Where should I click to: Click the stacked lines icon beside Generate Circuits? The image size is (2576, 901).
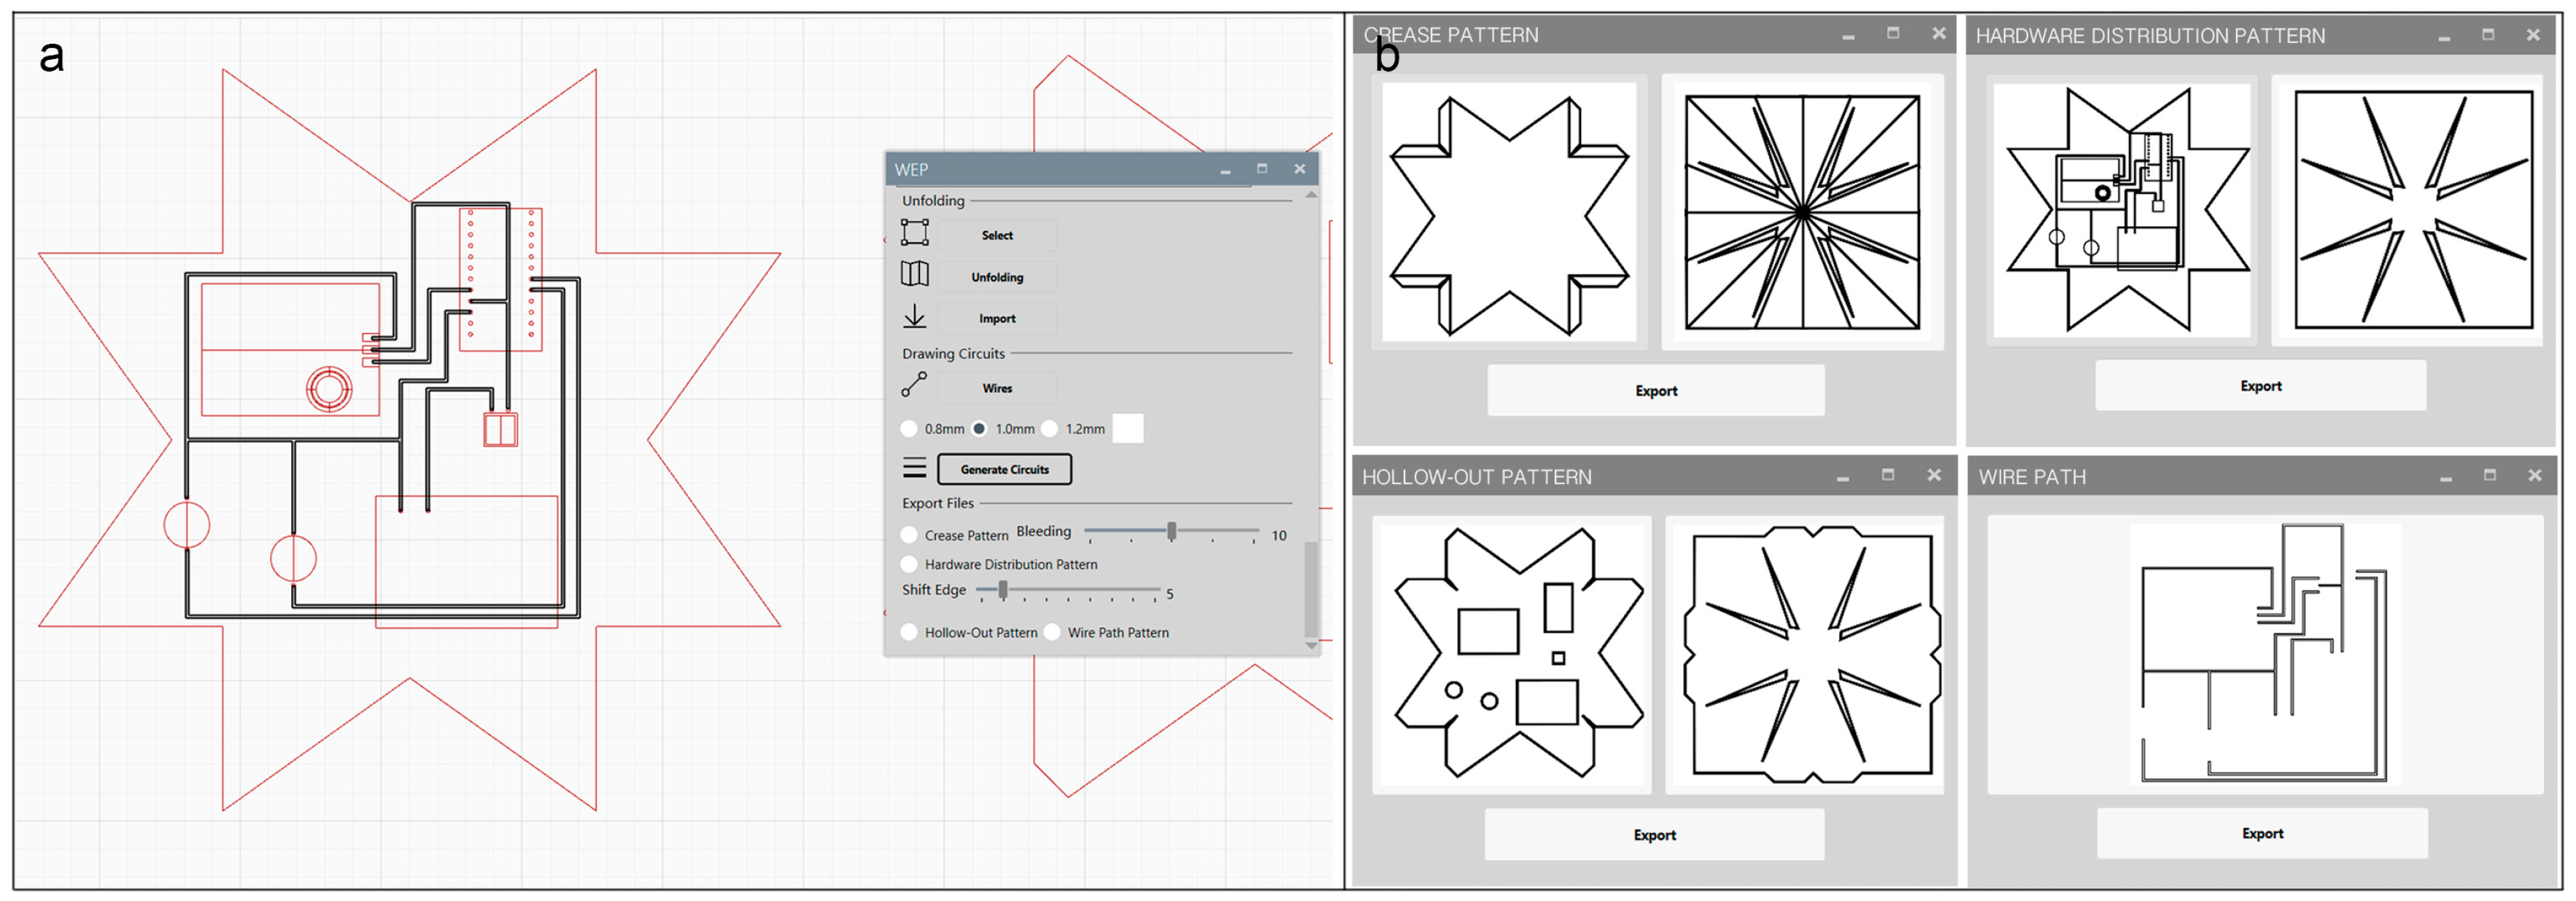pyautogui.click(x=914, y=467)
